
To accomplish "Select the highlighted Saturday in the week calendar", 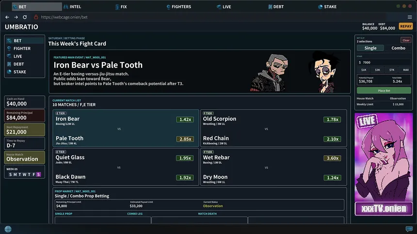I will 39,175.
